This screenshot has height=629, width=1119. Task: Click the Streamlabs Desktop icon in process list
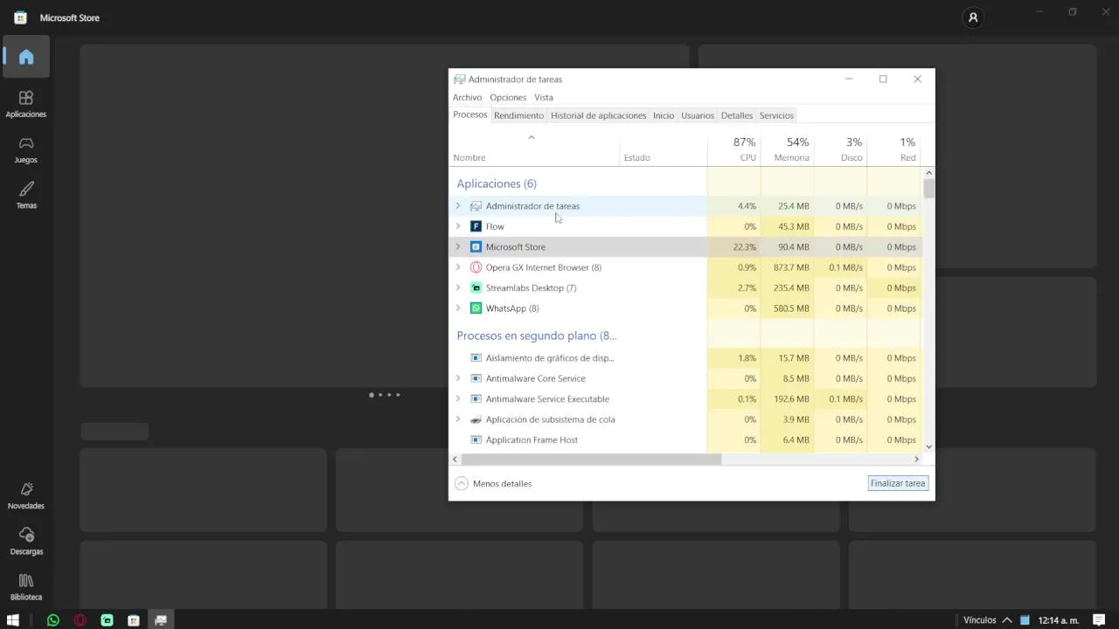[476, 287]
